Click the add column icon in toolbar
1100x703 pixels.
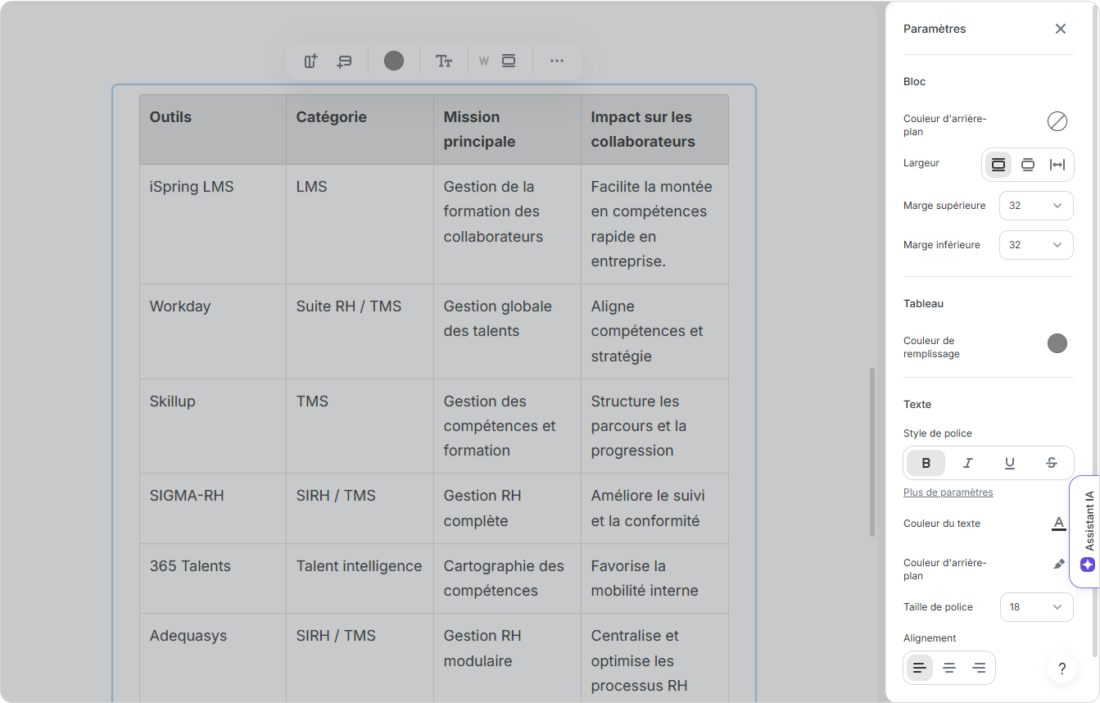310,61
